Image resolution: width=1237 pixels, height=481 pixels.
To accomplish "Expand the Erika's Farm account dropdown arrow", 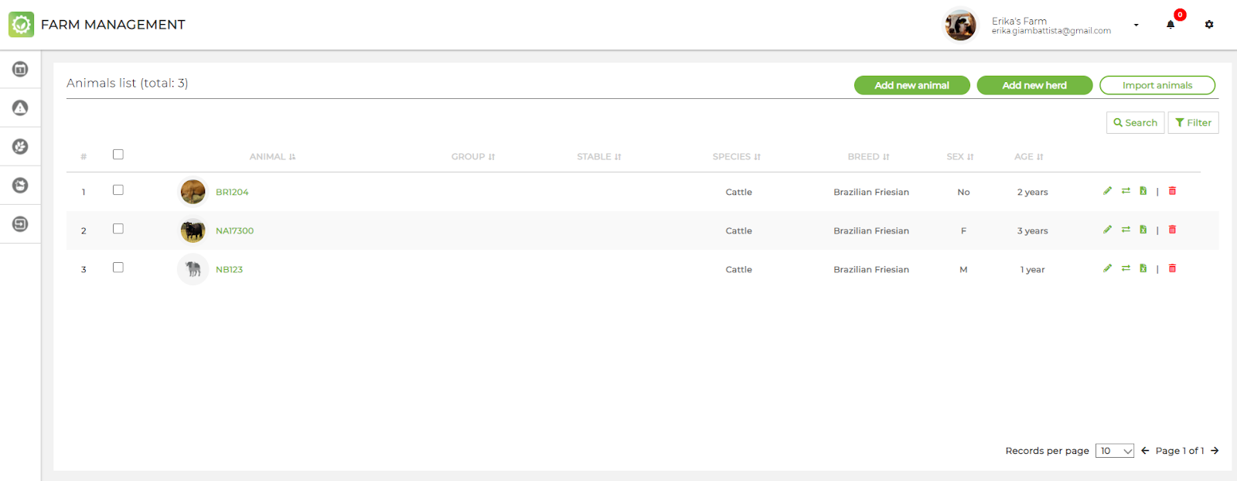I will [x=1136, y=26].
